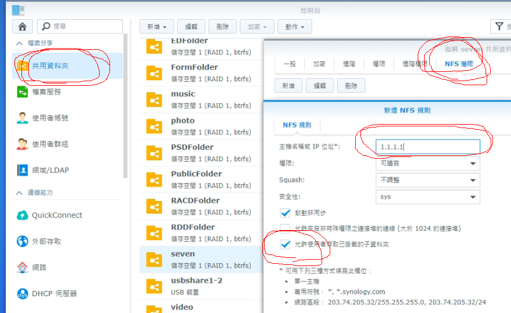Switch to the 進階 (Advanced) tab
Image resolution: width=511 pixels, height=313 pixels.
click(349, 64)
